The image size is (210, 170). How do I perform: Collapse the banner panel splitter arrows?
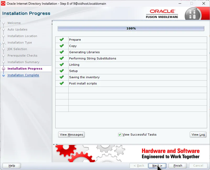point(55,144)
